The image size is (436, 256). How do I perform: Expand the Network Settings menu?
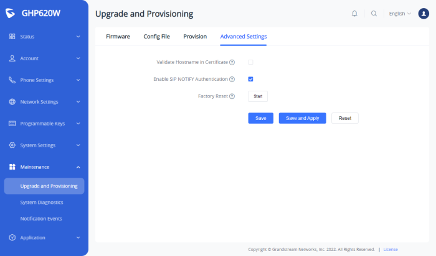44,102
